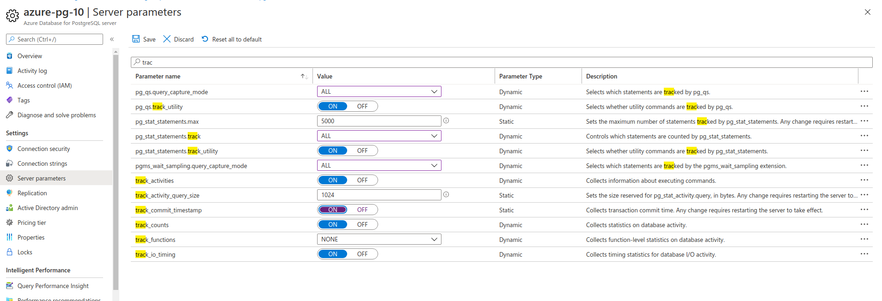Collapse the sidebar with the double chevron
This screenshot has height=301, width=882.
tap(112, 39)
